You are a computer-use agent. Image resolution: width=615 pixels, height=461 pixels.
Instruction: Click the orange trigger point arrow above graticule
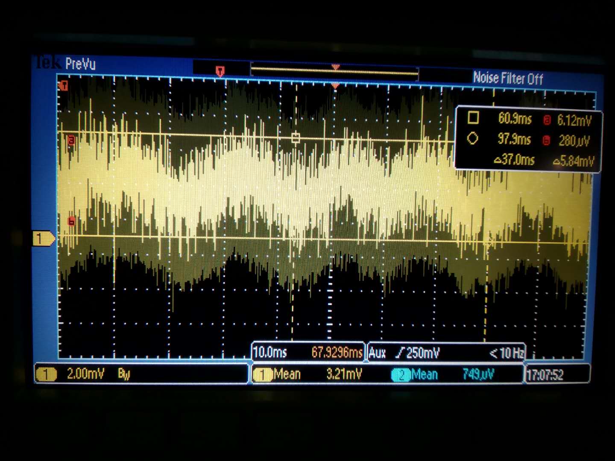point(335,86)
